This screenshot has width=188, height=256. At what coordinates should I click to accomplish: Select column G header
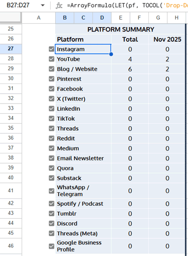(158, 18)
